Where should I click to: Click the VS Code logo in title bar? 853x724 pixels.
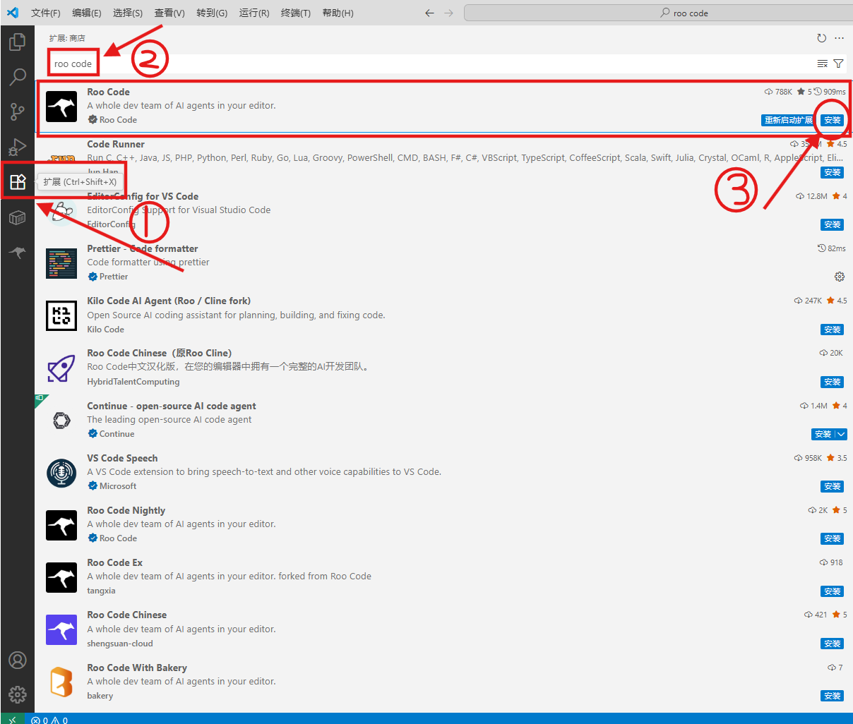[x=13, y=13]
